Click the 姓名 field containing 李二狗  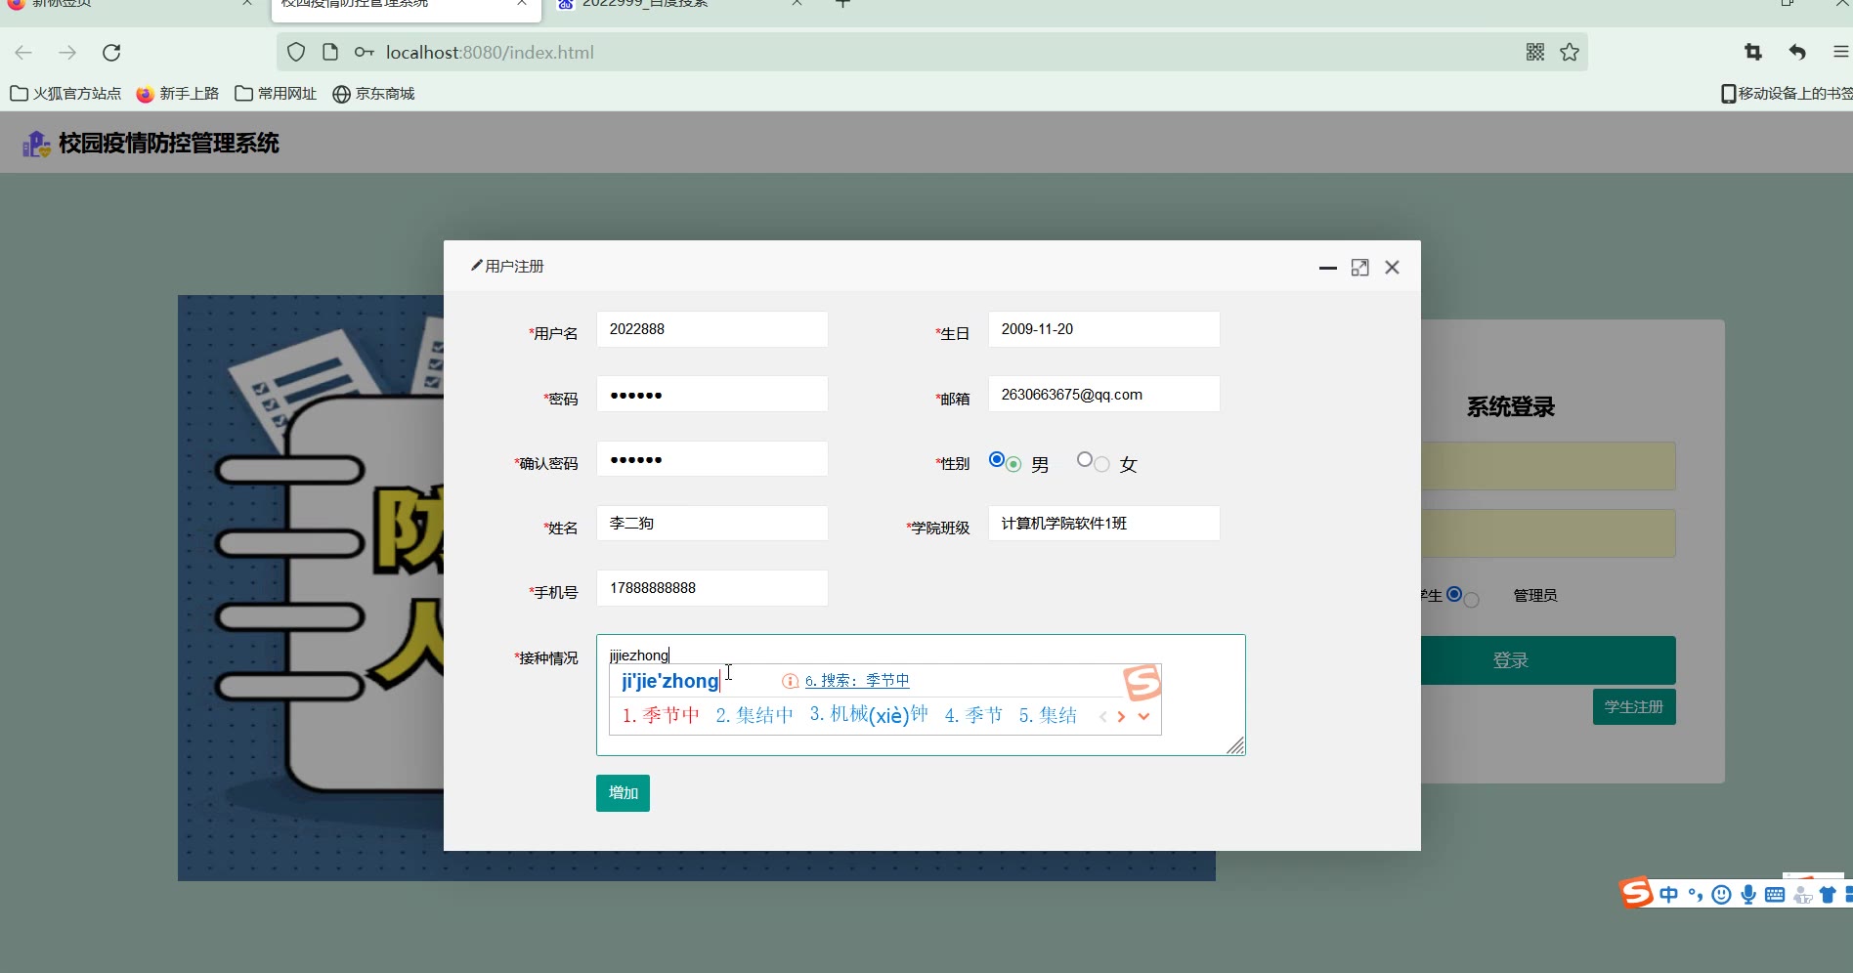point(712,524)
